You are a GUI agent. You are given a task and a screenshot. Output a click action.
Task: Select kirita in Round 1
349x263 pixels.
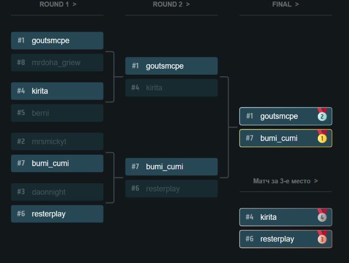57,91
